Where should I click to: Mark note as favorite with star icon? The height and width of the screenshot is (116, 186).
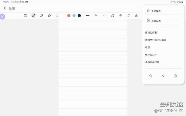[151, 76]
